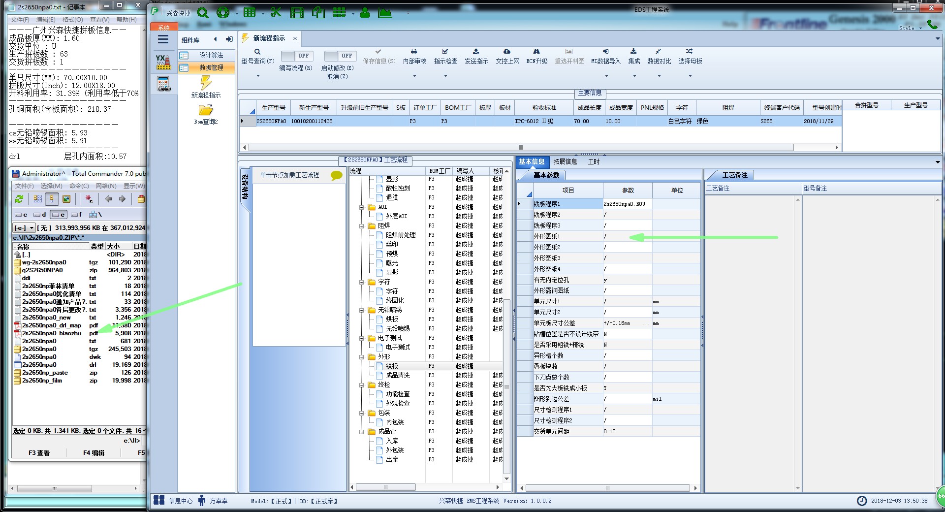The image size is (945, 512).
Task: Collapse the 无铅喷锡 tree node
Action: pyautogui.click(x=362, y=310)
